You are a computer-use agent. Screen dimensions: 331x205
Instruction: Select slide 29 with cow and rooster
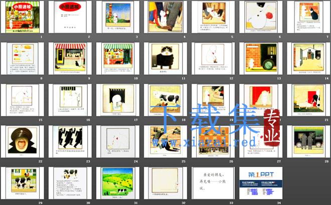[x=23, y=183]
